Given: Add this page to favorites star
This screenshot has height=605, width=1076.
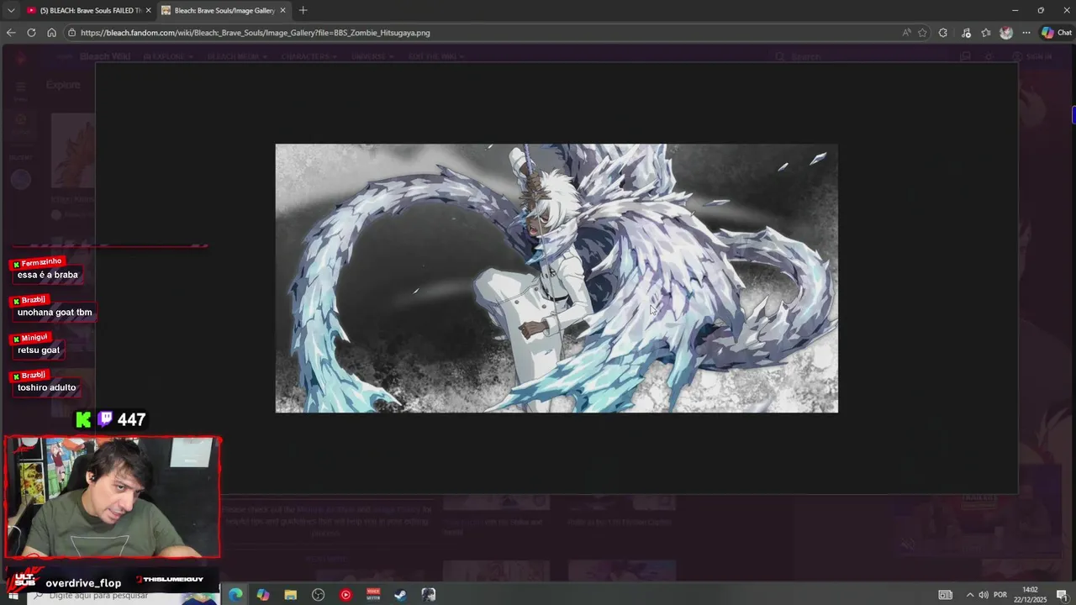Looking at the screenshot, I should pos(922,33).
